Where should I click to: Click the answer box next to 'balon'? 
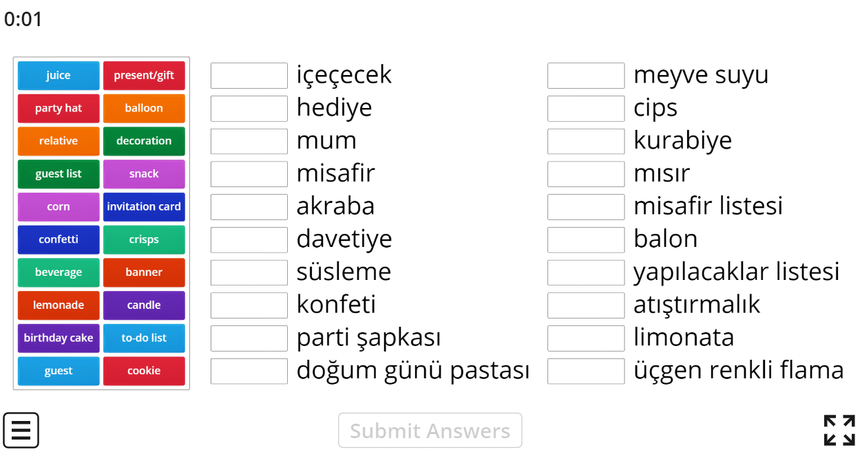click(x=585, y=239)
